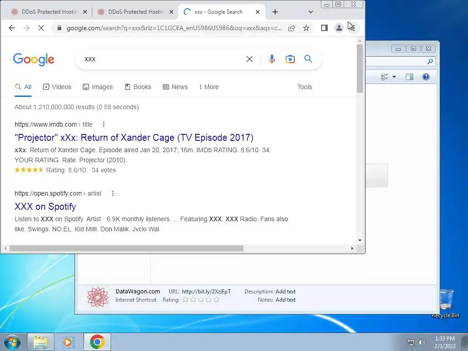The height and width of the screenshot is (351, 468).
Task: Toggle the preview pane in Explorer
Action: (x=409, y=77)
